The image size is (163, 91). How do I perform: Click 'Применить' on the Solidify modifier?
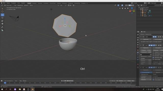(146, 48)
